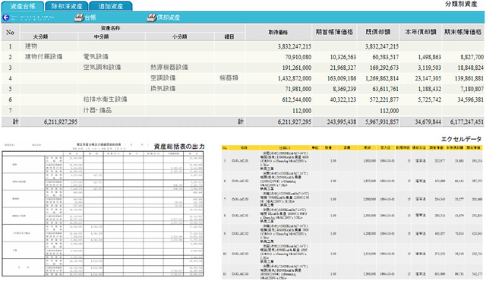This screenshot has width=486, height=281.
Task: Click value 23,147,305 in 本年償却額 column
Action: (428, 78)
